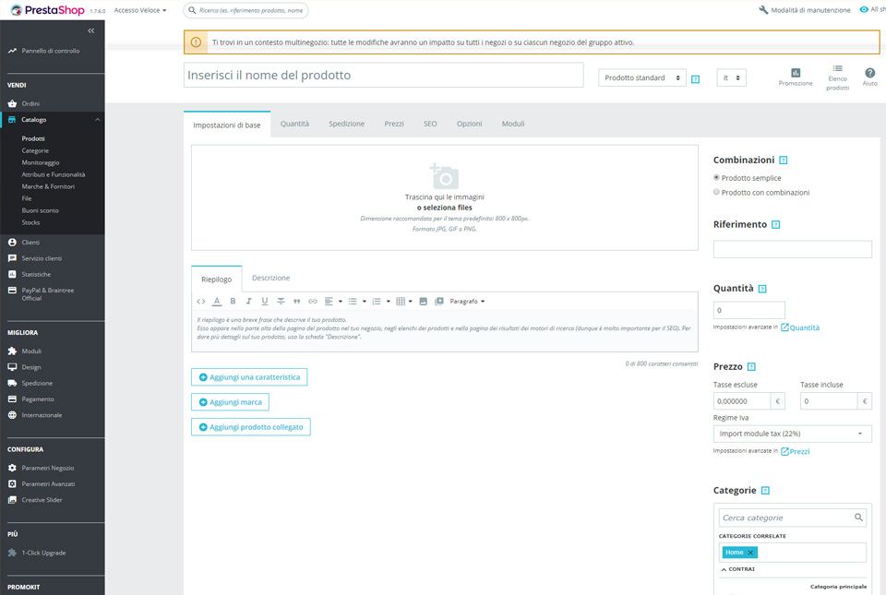Open the text color tool in editor
Viewport: 886px width, 595px height.
coord(216,302)
